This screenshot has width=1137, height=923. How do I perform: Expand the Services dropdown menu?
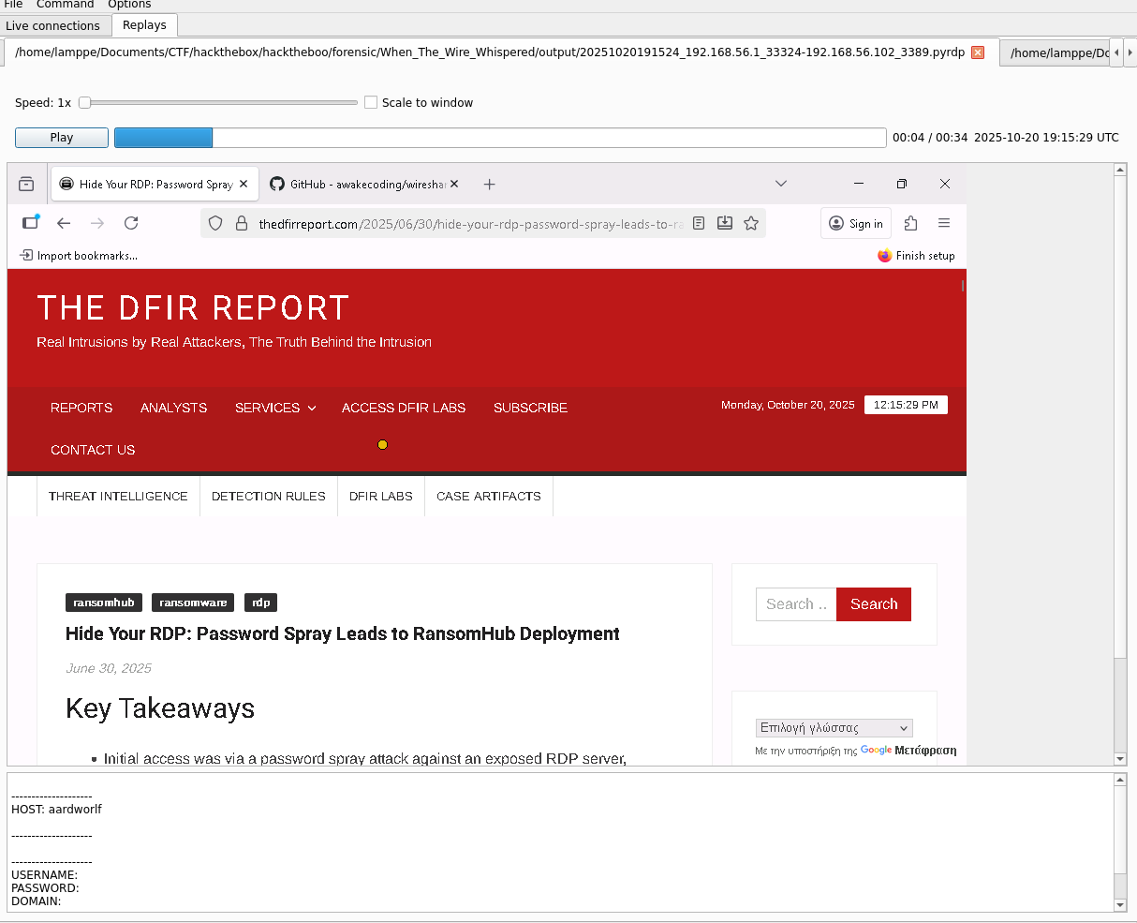(x=275, y=408)
